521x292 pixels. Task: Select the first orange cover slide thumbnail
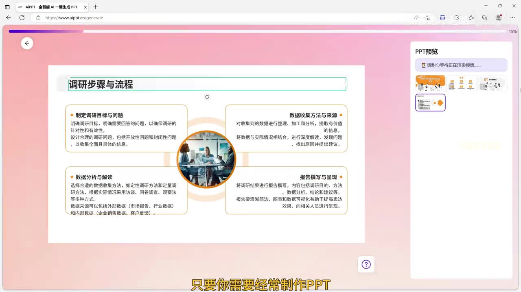(430, 83)
